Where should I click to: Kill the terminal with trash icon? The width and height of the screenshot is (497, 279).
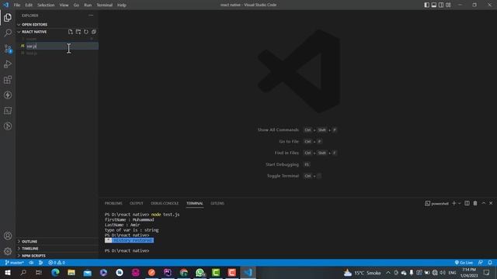click(x=475, y=203)
